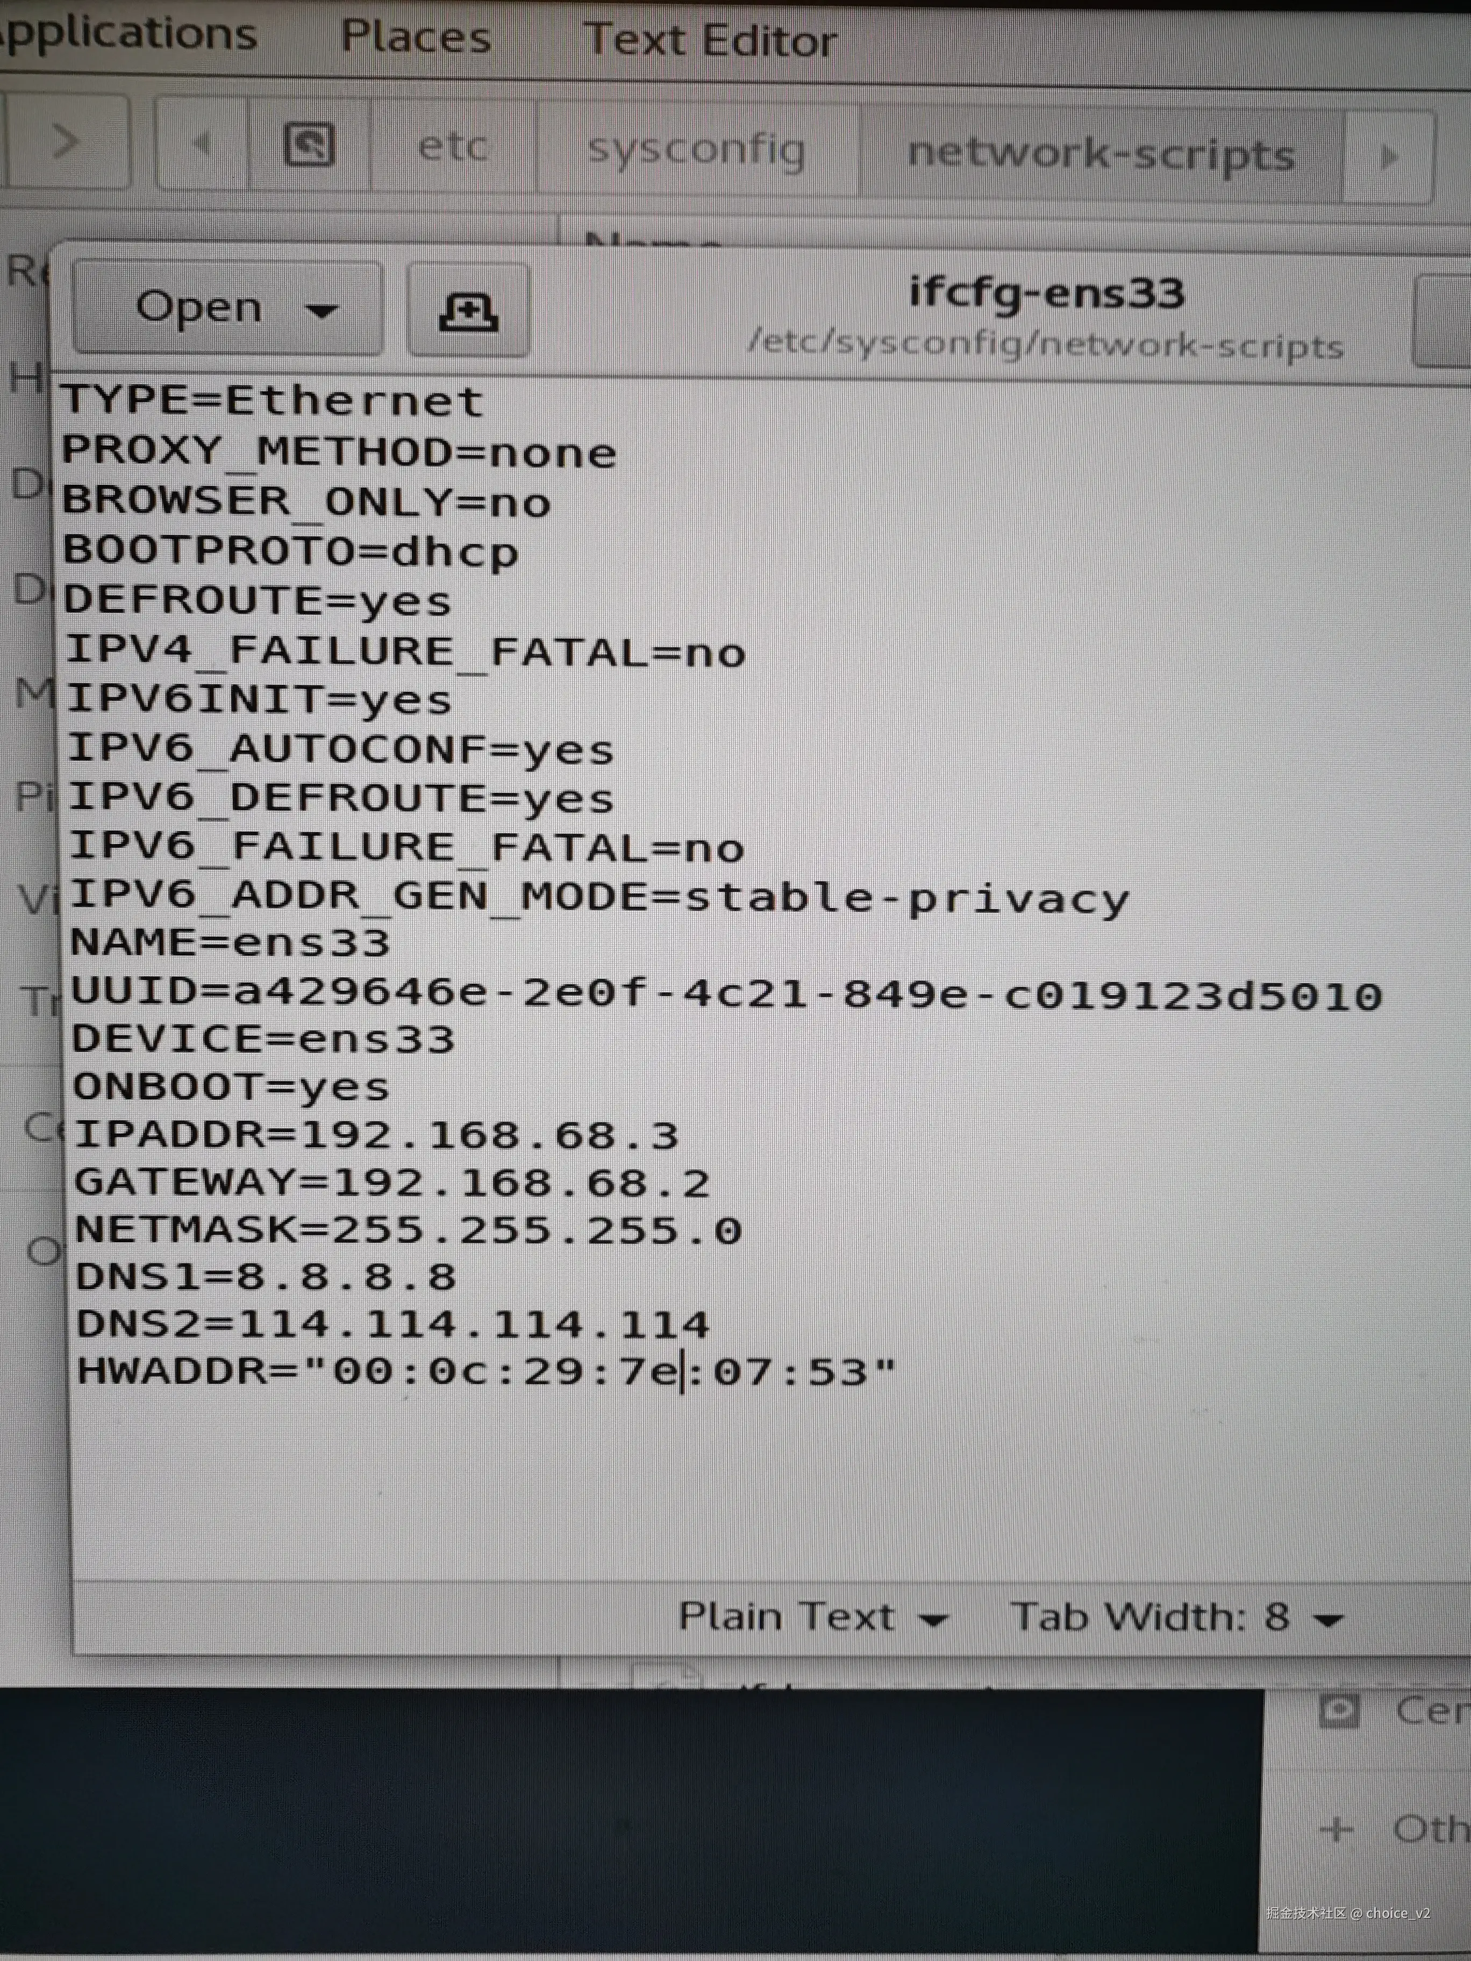Select the network-scripts path button

(x=1101, y=155)
